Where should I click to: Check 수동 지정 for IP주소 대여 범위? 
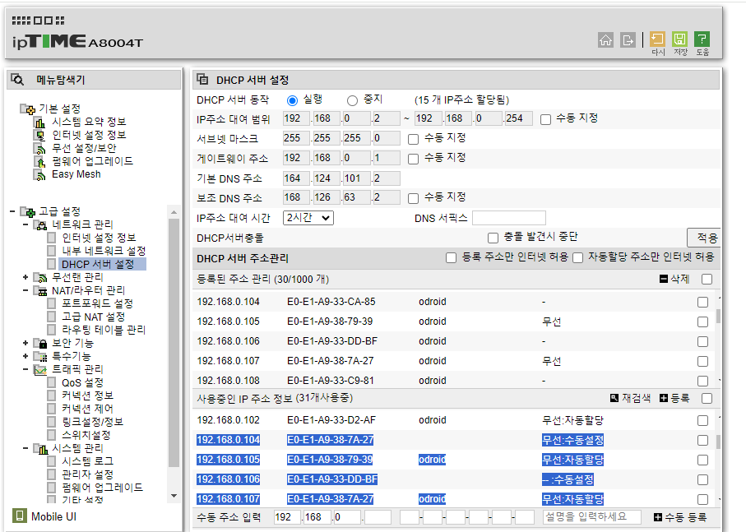[x=545, y=119]
